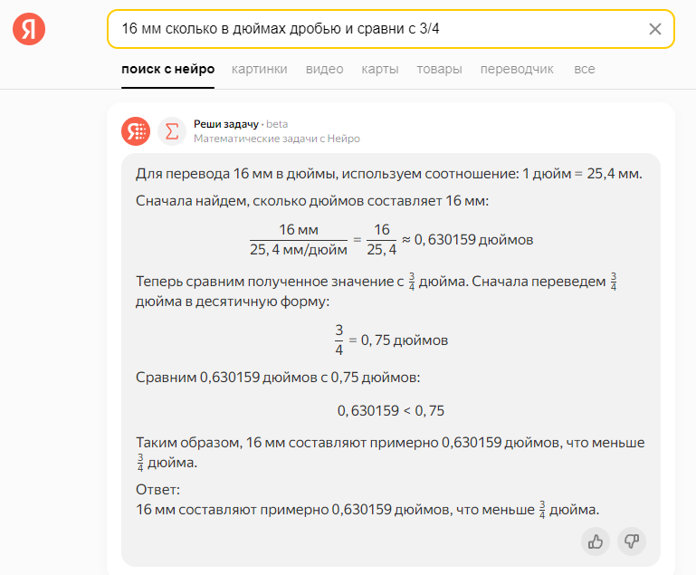
Task: Click the red Neuro avatar icon
Action: pyautogui.click(x=136, y=131)
